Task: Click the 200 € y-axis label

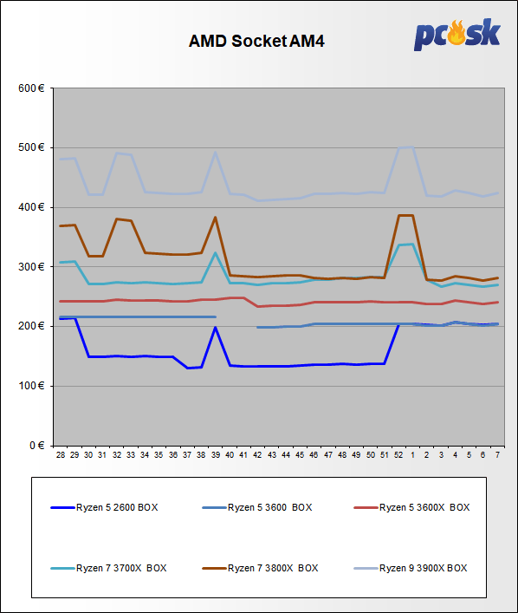Action: (x=32, y=326)
